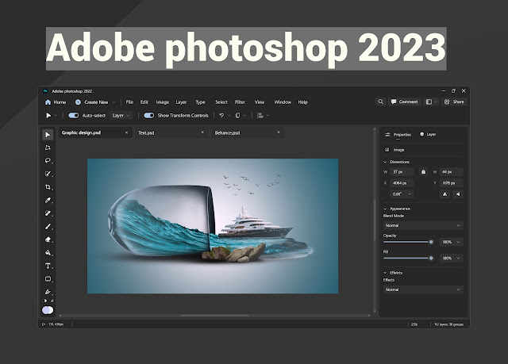508x364 pixels.
Task: Swap foreground and background colors
Action: [52, 301]
